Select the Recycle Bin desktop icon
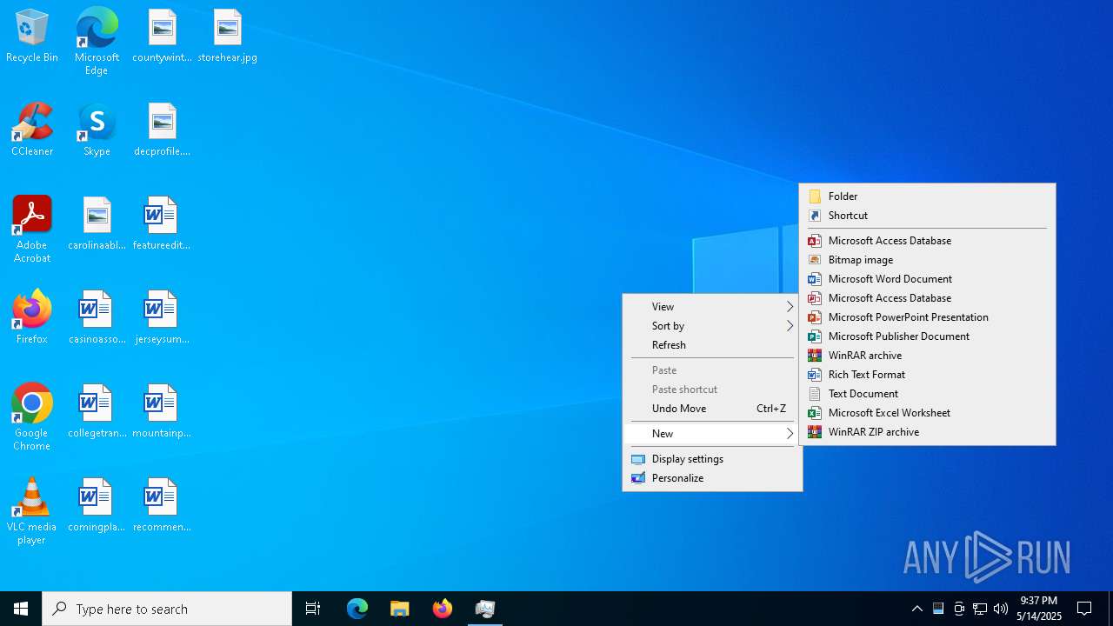This screenshot has height=626, width=1113. (32, 37)
